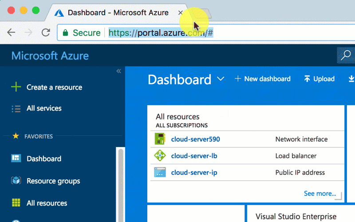Open the cloud-server-ip resource link
Viewport: 355px width, 222px height.
click(194, 173)
